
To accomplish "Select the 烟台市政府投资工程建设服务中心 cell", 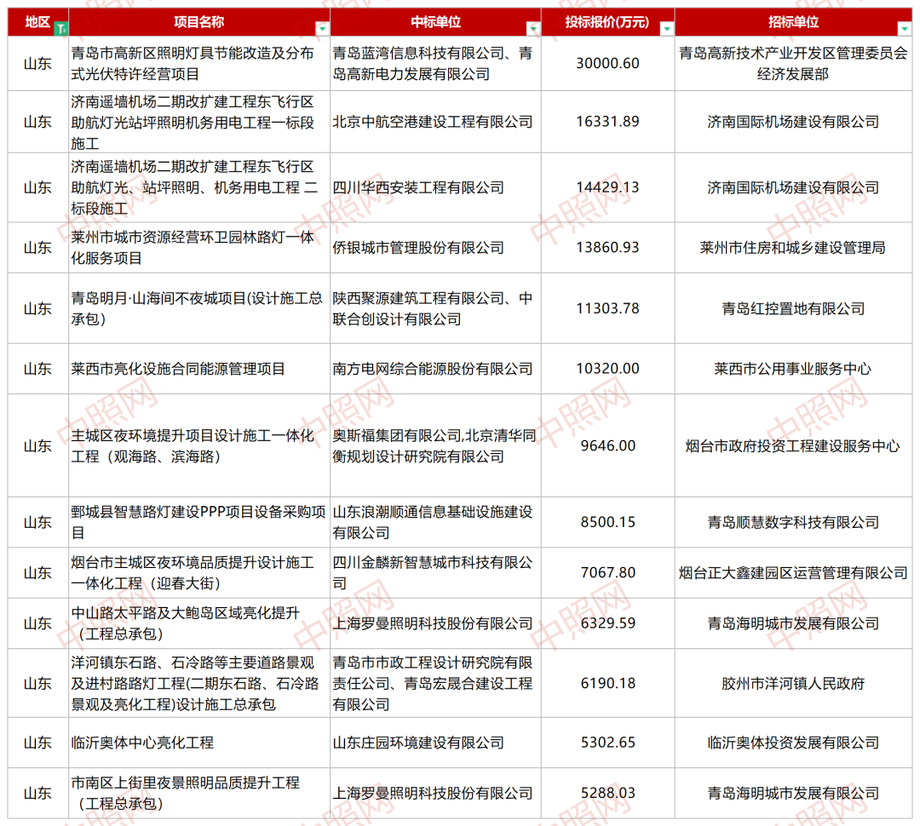I will (x=792, y=445).
